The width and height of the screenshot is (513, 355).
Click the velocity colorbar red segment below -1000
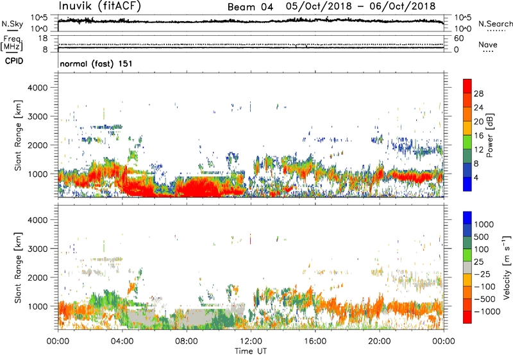[467, 317]
